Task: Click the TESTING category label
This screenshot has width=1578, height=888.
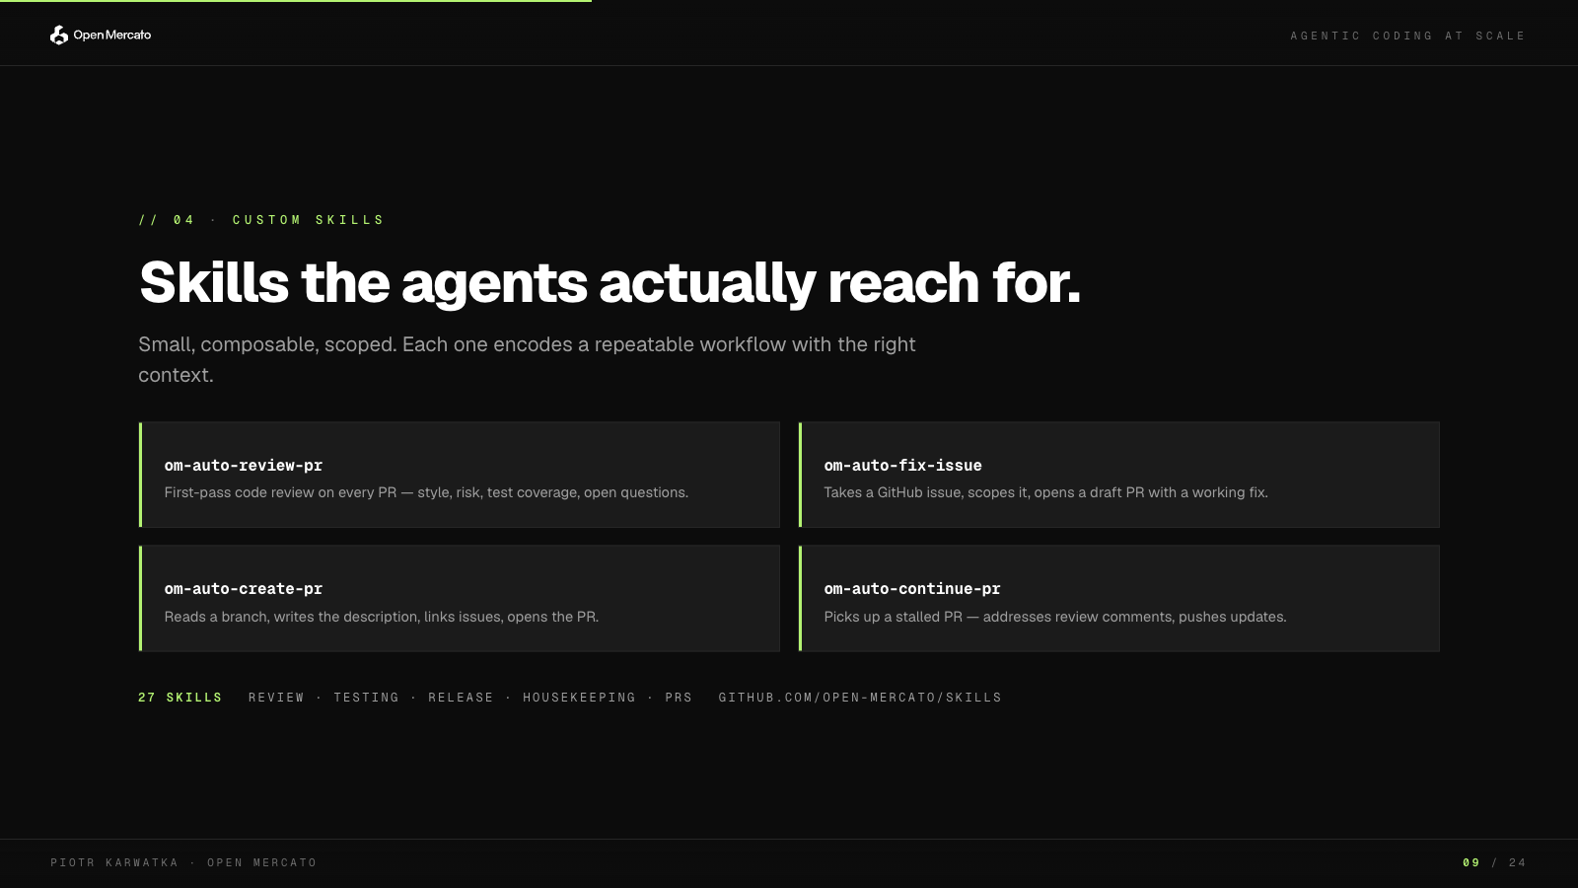Action: coord(366,698)
